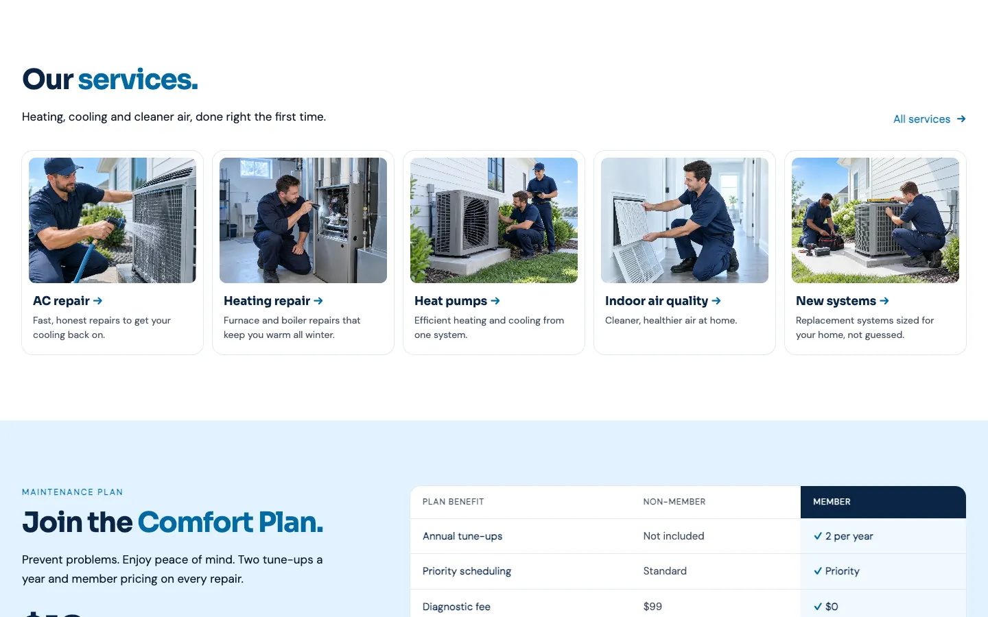Click the arrow icon next to AC repair

(97, 301)
